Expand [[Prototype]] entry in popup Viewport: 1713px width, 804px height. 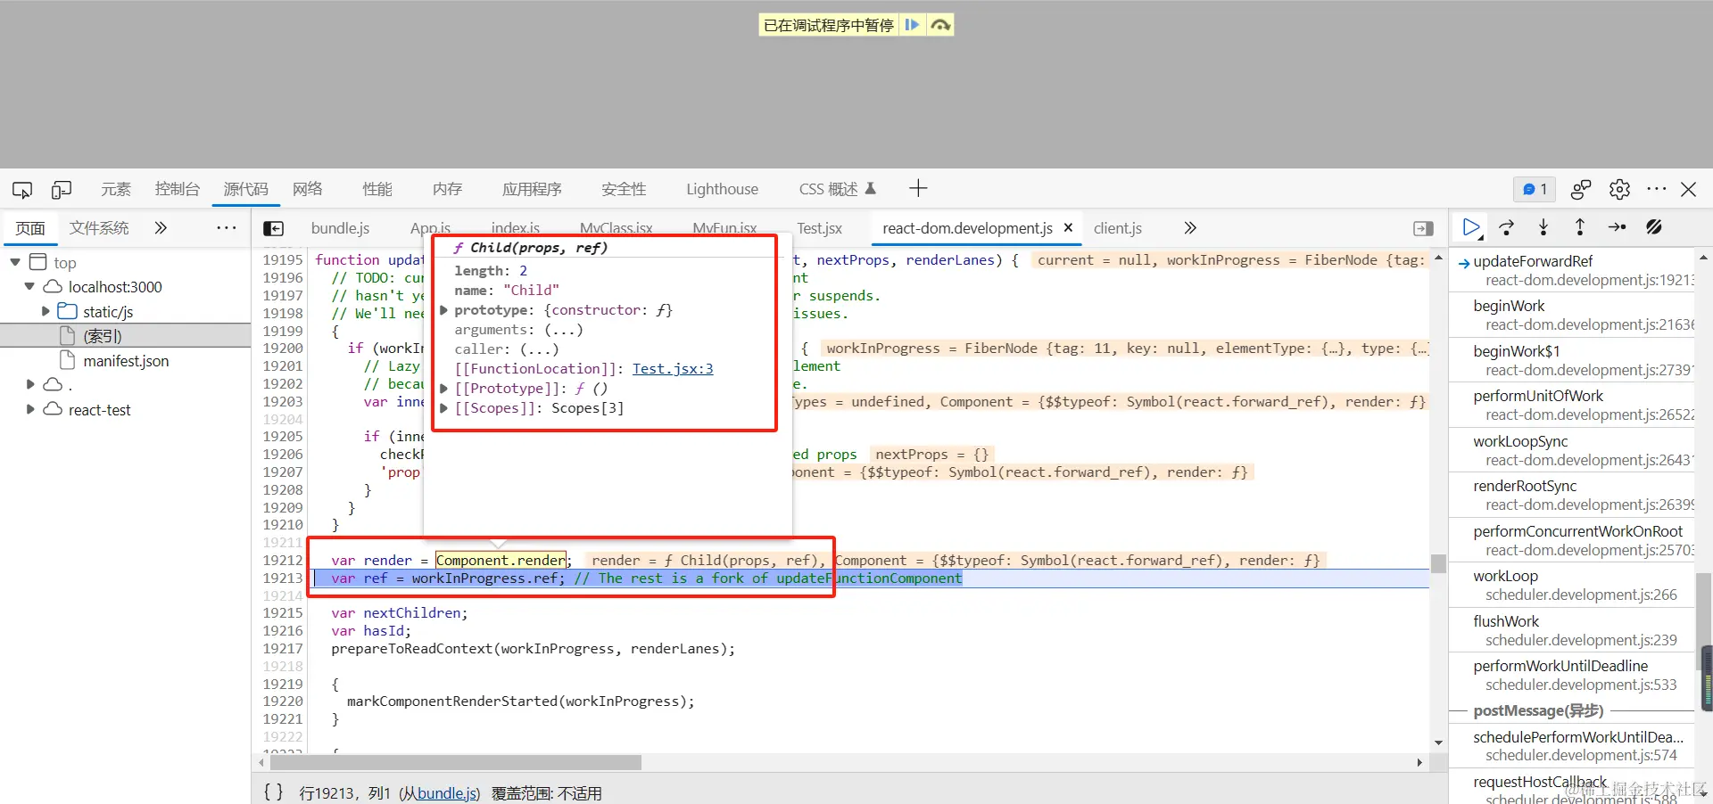pyautogui.click(x=443, y=389)
